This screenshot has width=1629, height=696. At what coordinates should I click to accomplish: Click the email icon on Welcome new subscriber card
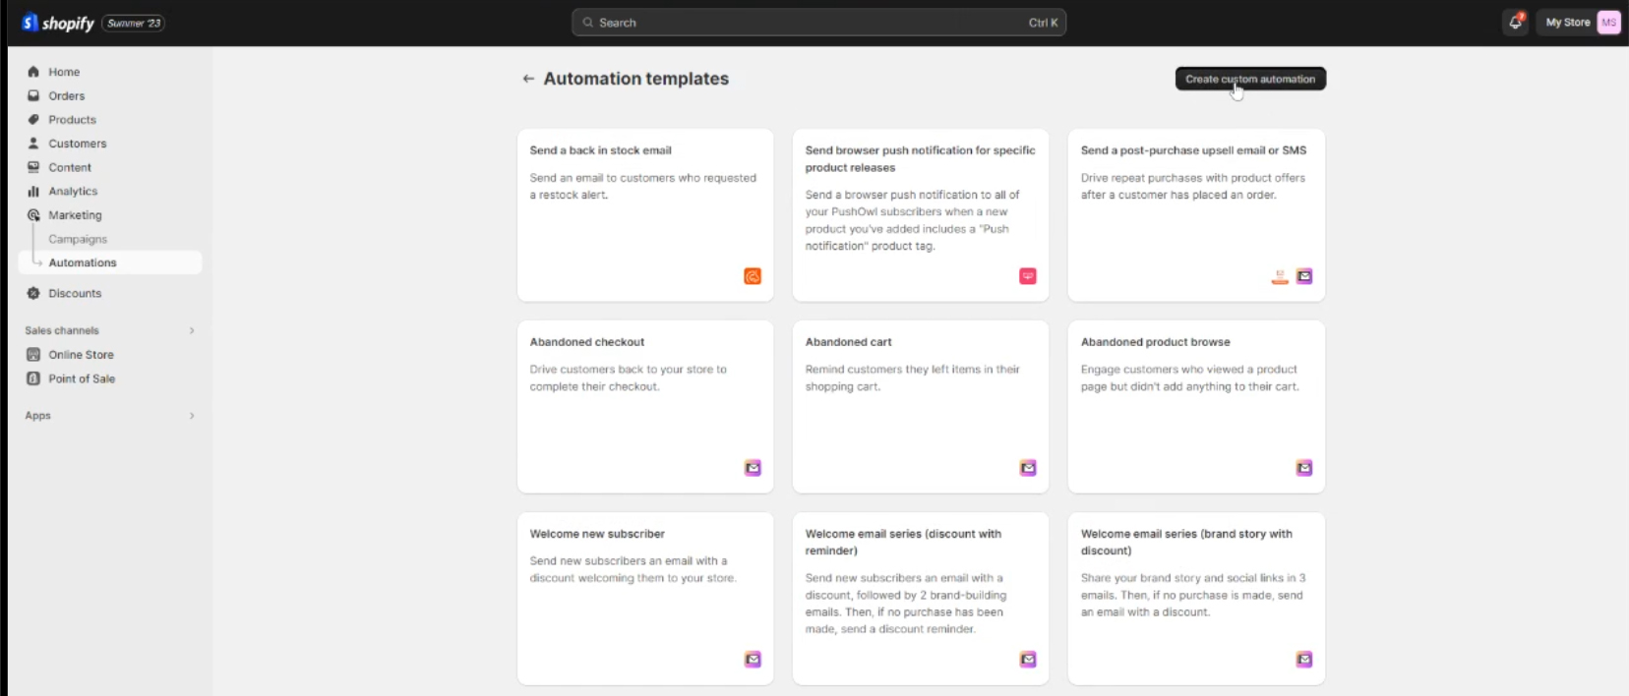753,660
